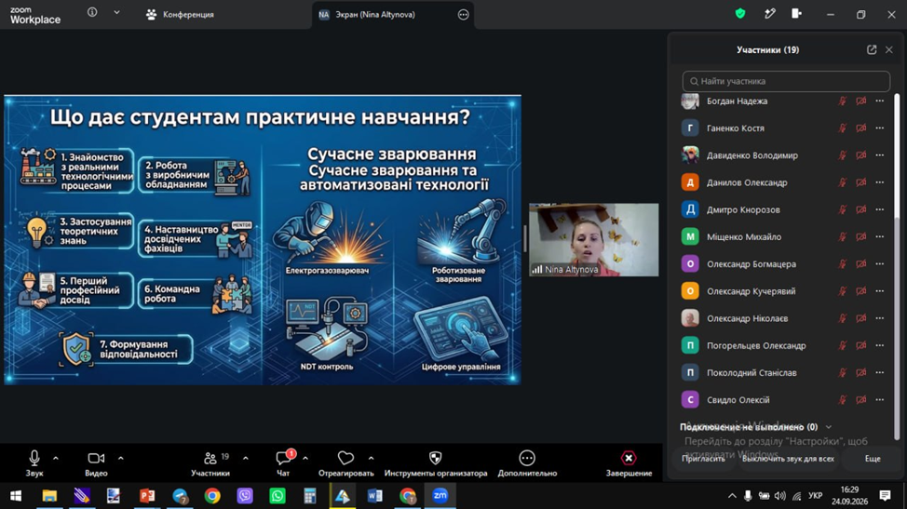Open more options for Дмитро Кнорозов
The image size is (907, 509).
(x=879, y=209)
